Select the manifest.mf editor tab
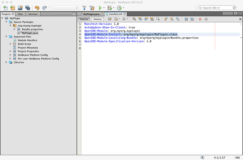This screenshot has height=160, width=243. click(x=115, y=14)
